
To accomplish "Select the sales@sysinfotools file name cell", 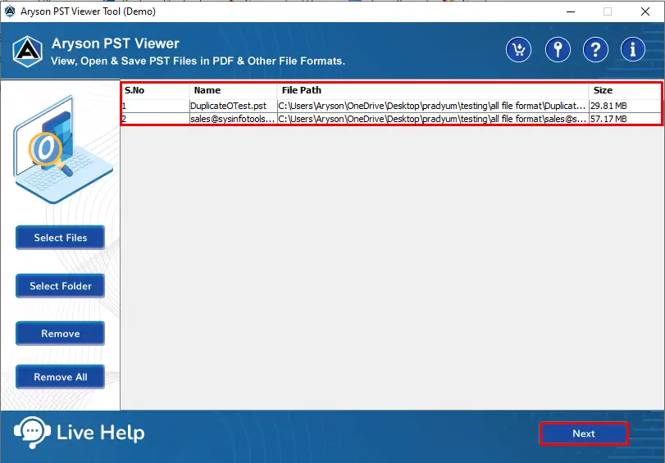I will pos(233,119).
